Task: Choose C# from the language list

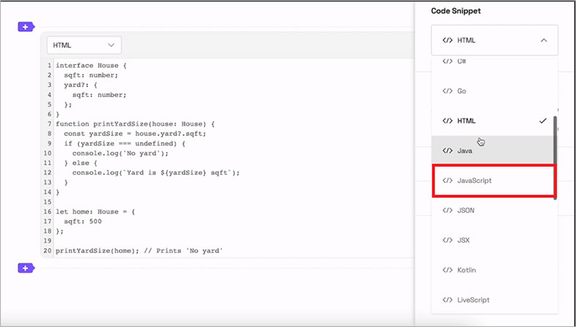Action: coord(462,62)
